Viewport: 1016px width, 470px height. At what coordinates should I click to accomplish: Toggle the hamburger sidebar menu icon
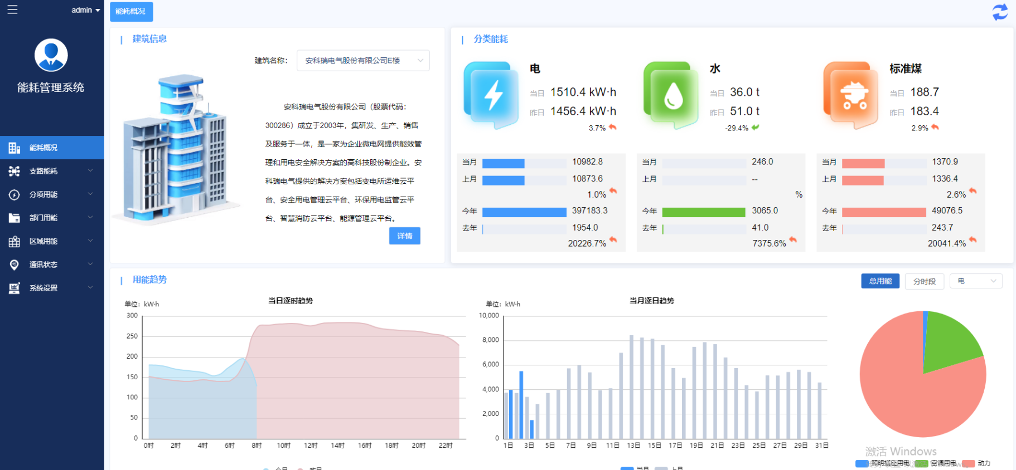[12, 9]
